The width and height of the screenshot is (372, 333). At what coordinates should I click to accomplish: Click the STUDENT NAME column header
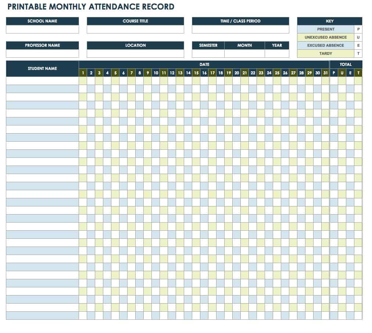tap(41, 68)
